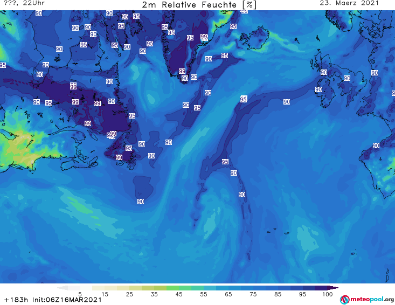Click the '5' tick label on the legend

80,294
